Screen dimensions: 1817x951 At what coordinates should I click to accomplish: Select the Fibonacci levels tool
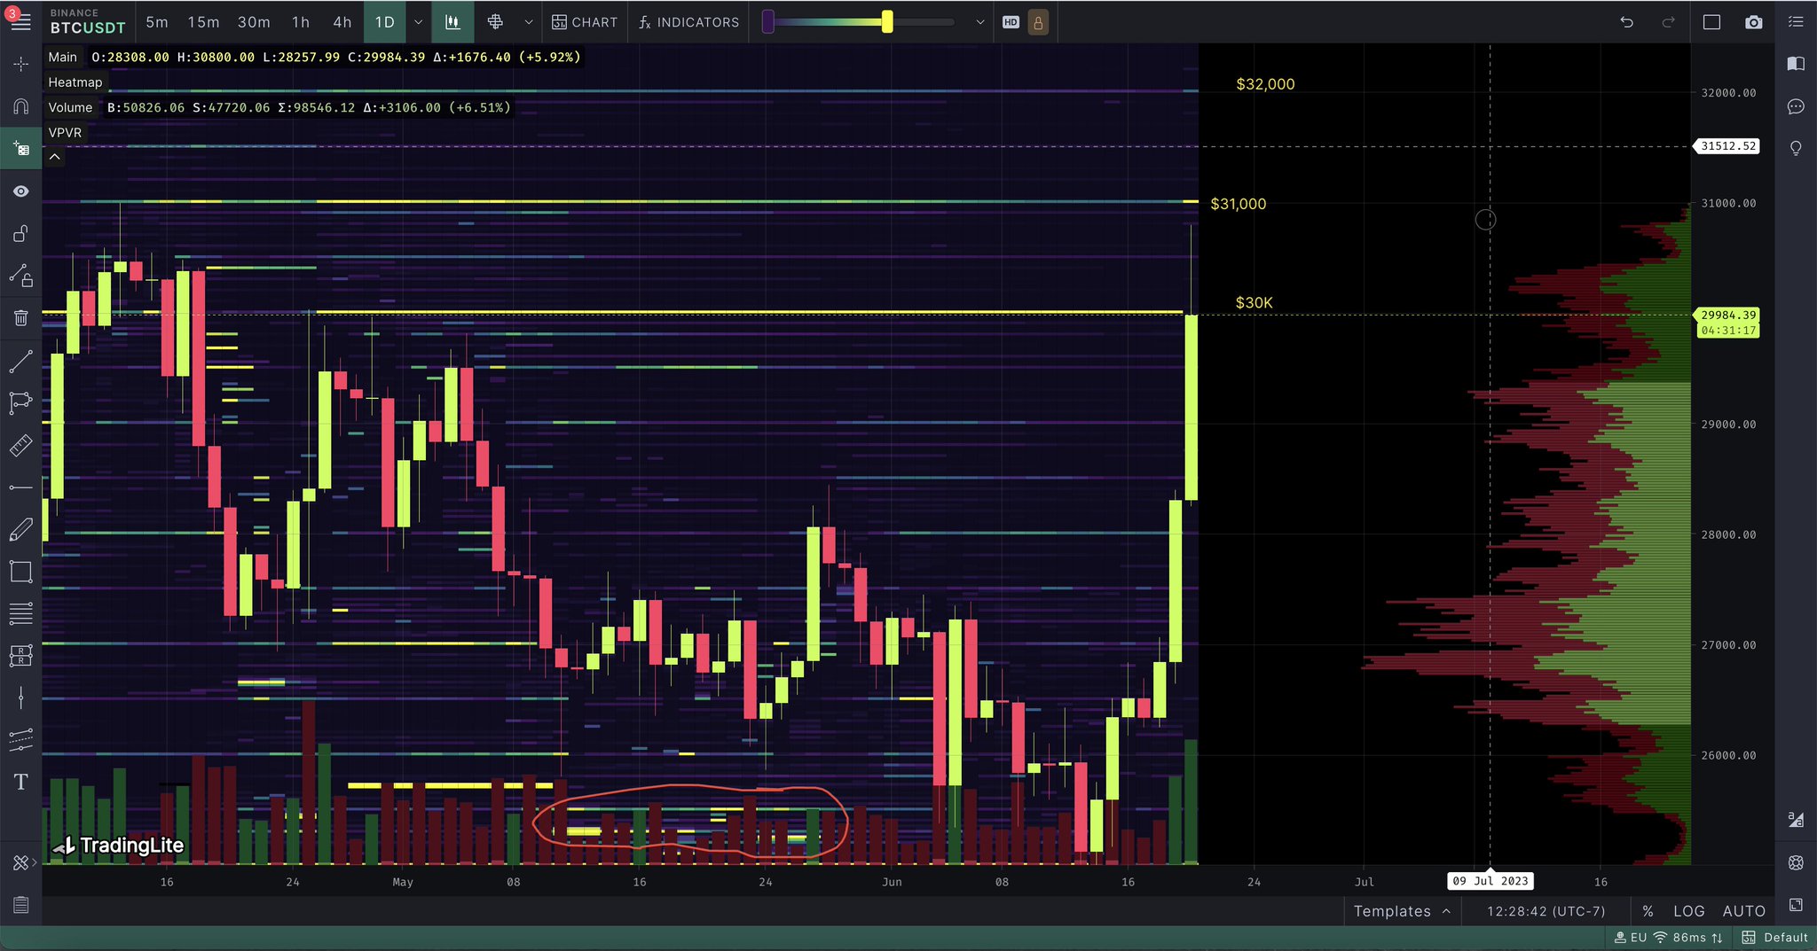[x=20, y=613]
